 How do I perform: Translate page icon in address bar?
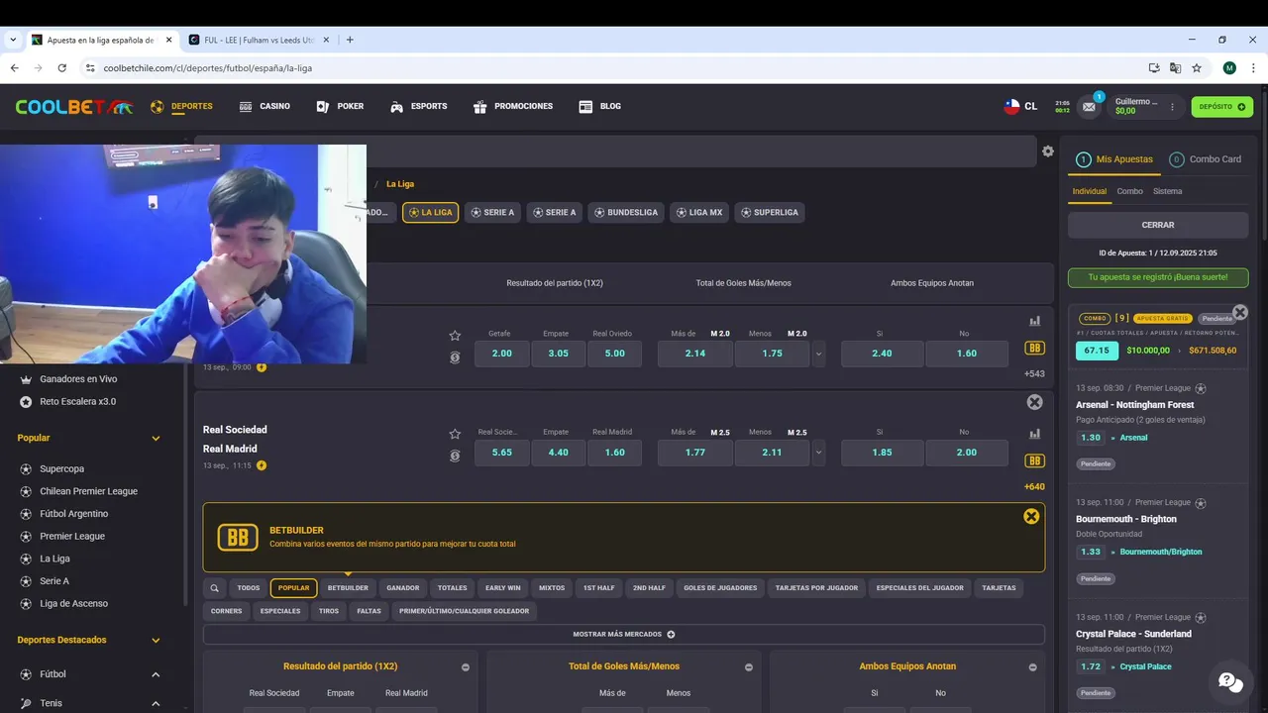[x=1175, y=68]
